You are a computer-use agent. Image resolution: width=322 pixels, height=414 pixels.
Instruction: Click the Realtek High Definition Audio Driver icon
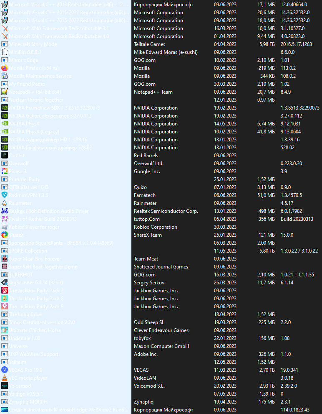click(x=5, y=211)
